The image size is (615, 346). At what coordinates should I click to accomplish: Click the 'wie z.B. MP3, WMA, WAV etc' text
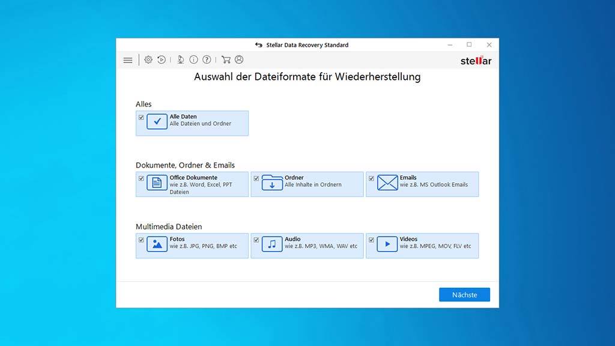(321, 246)
